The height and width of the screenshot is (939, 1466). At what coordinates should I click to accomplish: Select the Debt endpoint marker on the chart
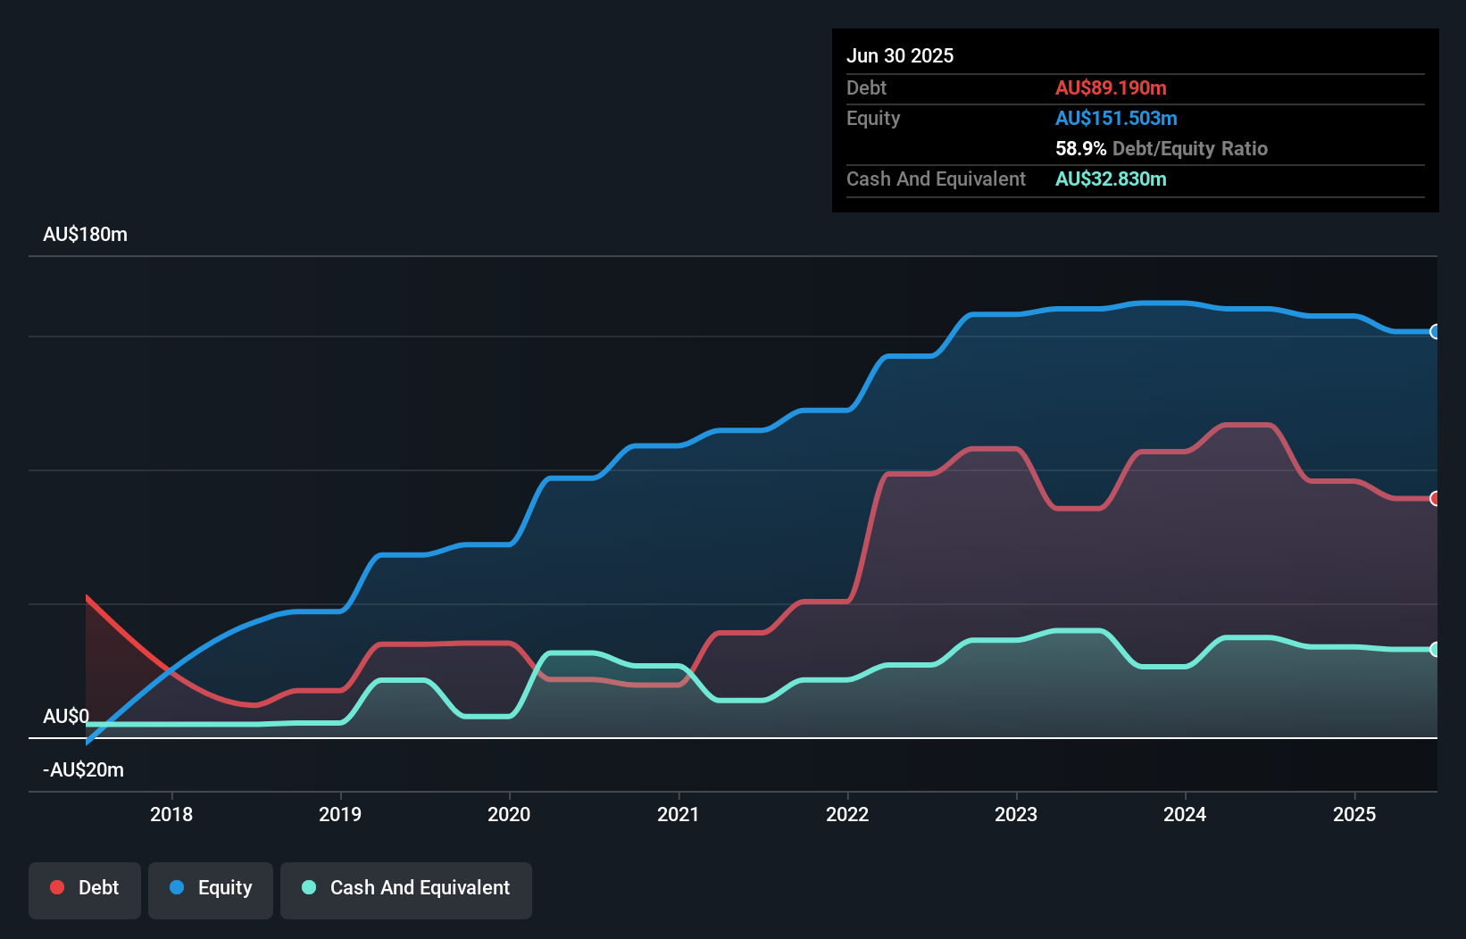tap(1435, 498)
